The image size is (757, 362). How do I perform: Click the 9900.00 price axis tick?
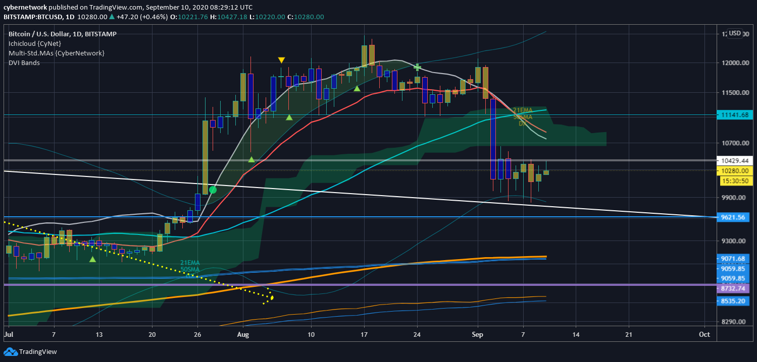coord(735,198)
